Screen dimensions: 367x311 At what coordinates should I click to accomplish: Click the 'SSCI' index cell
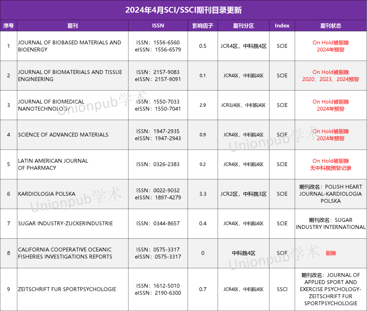point(282,289)
